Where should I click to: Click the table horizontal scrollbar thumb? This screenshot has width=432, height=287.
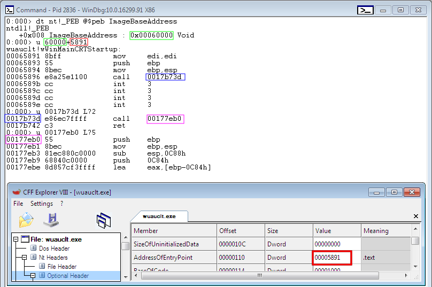pos(260,275)
